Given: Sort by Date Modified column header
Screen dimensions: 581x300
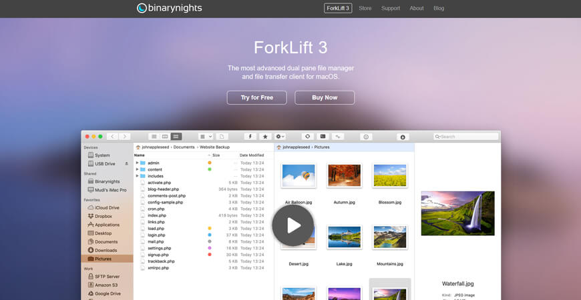Looking at the screenshot, I should tap(252, 155).
